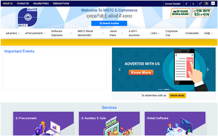
Task: Open About Us link
Action: click(x=7, y=3)
